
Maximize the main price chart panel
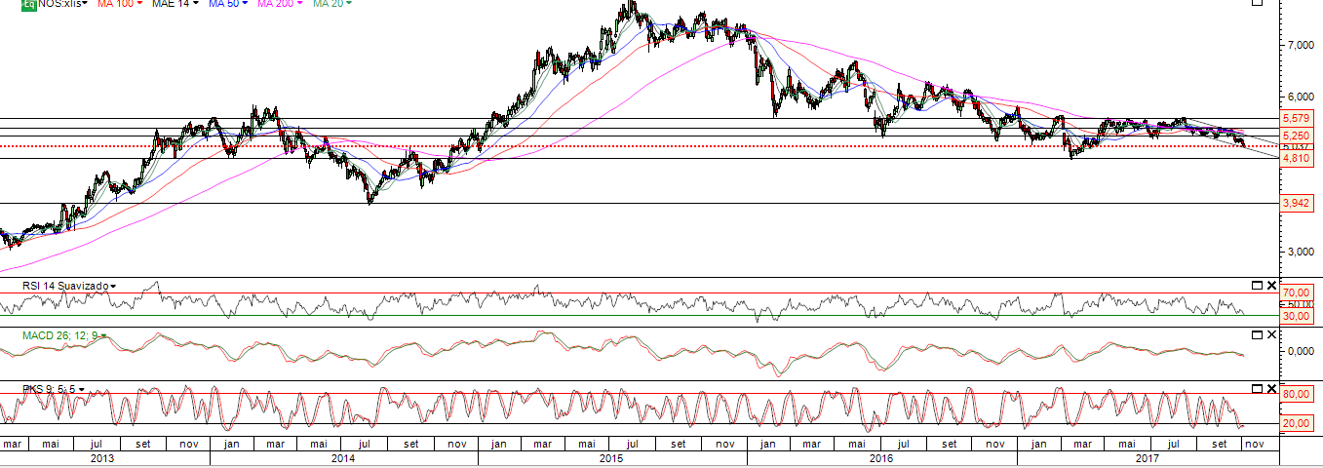click(x=1257, y=4)
